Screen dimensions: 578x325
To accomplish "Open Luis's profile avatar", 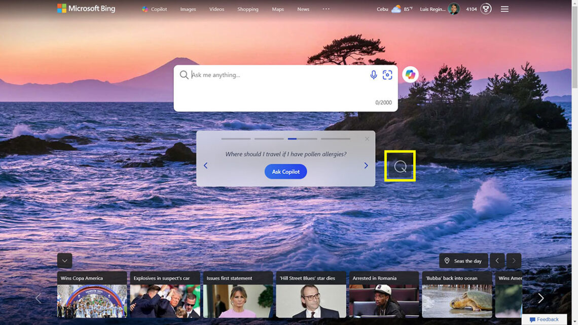I will coord(453,9).
